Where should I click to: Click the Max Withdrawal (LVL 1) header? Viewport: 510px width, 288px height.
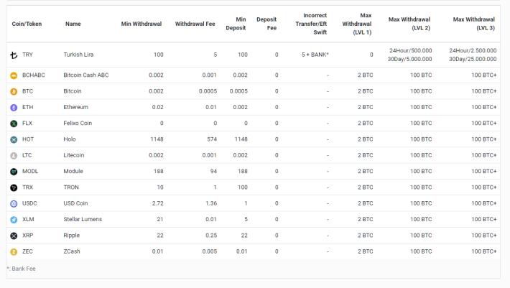pos(357,24)
